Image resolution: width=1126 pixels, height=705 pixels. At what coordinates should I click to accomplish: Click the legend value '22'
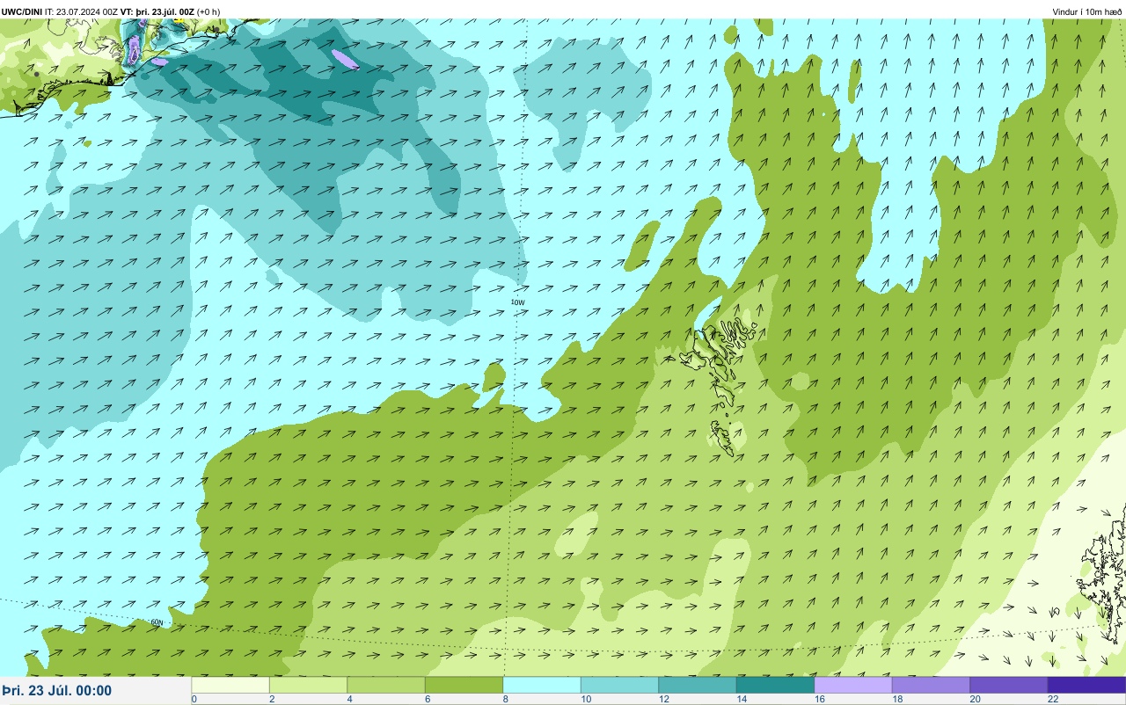[1052, 699]
